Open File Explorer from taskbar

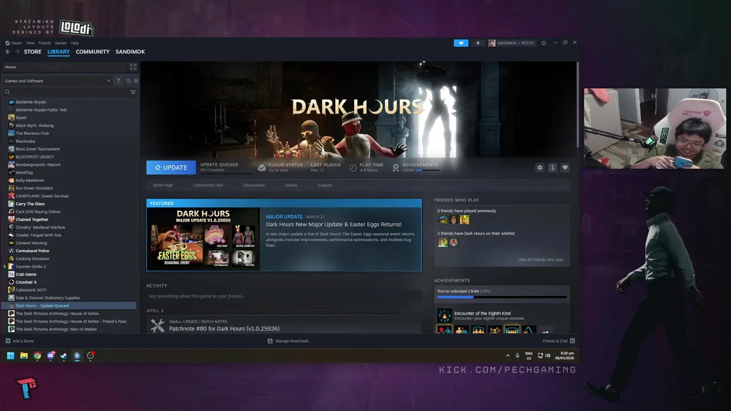[24, 356]
